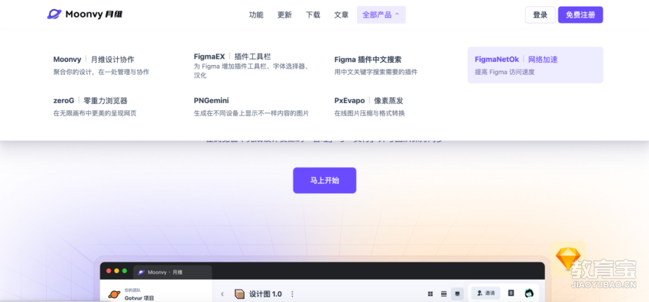The height and width of the screenshot is (302, 649).
Task: Click the user avatar
Action: [529, 294]
